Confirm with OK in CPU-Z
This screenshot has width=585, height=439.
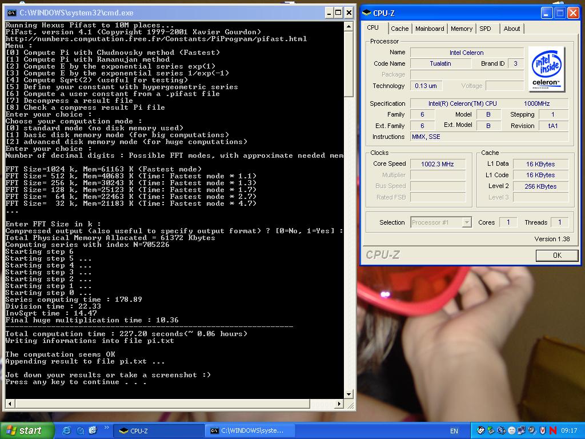tap(557, 256)
